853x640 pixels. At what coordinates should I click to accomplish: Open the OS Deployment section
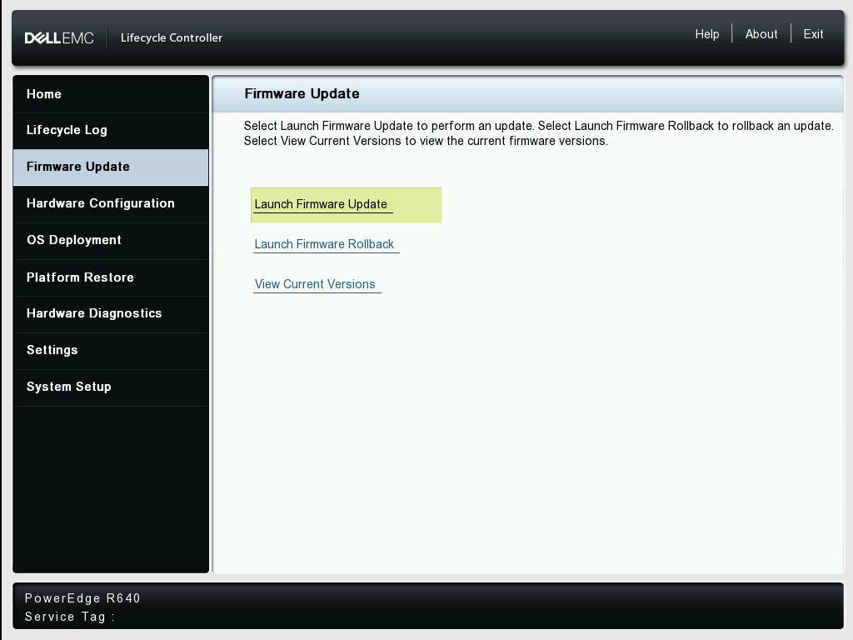click(73, 240)
